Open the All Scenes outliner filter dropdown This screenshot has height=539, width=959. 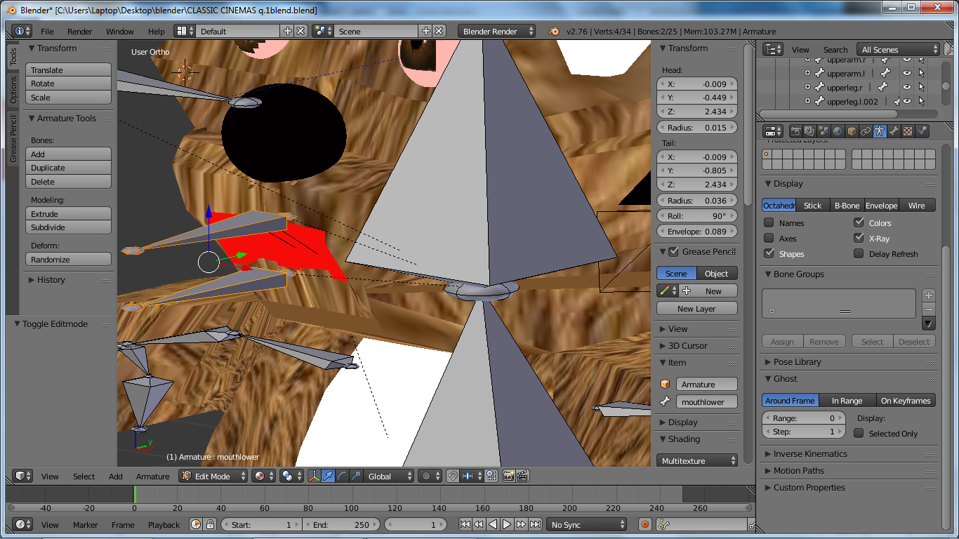(x=899, y=50)
